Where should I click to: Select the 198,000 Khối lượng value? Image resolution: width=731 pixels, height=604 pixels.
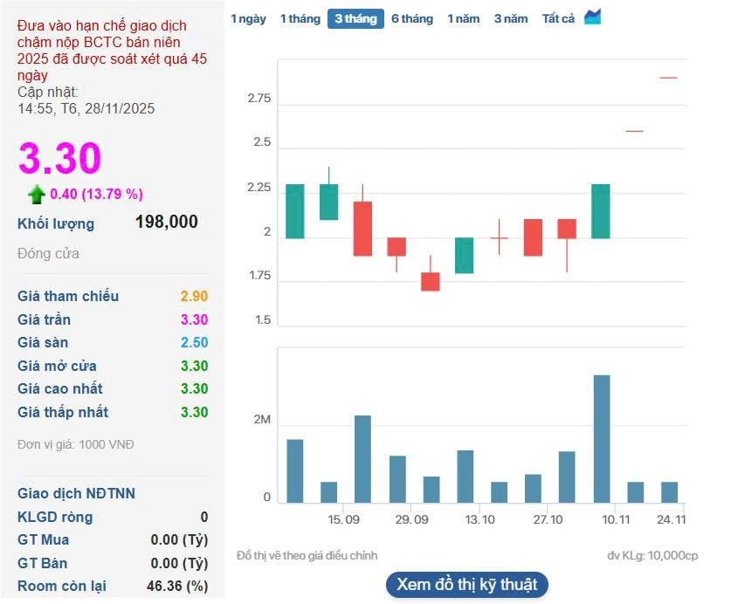[x=167, y=222]
